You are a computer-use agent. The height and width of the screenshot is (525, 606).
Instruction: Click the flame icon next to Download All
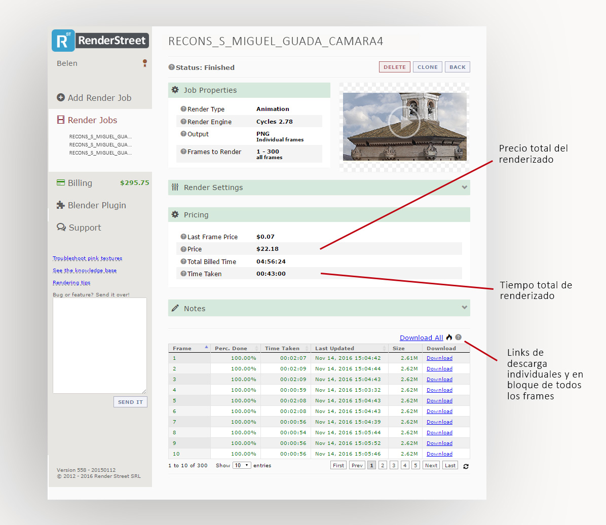tap(449, 337)
